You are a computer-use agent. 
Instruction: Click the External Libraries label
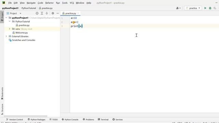coord(20,36)
